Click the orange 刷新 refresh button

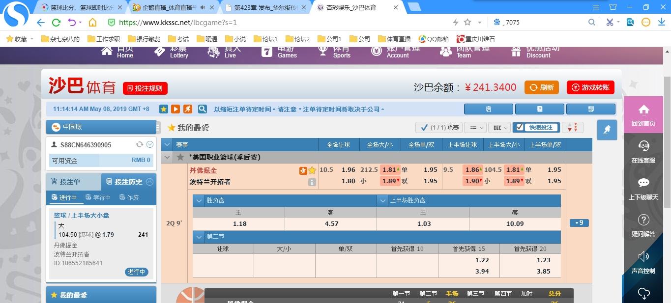(541, 87)
